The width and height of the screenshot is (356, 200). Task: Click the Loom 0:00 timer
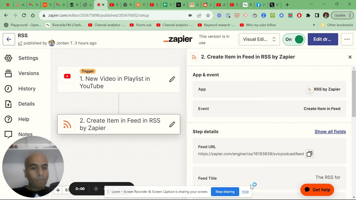coord(80,189)
